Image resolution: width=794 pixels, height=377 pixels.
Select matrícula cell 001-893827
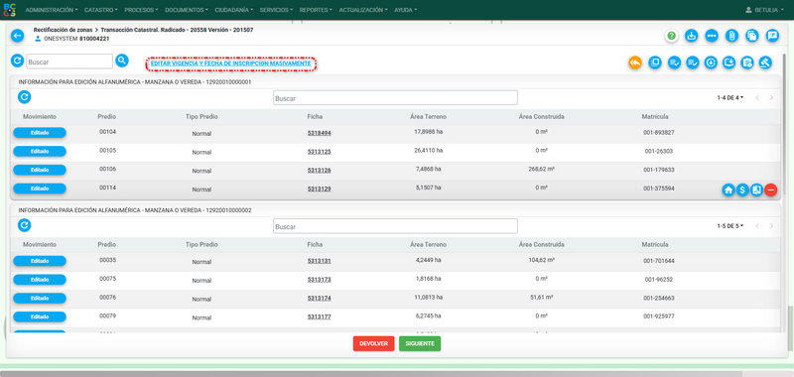click(x=659, y=133)
